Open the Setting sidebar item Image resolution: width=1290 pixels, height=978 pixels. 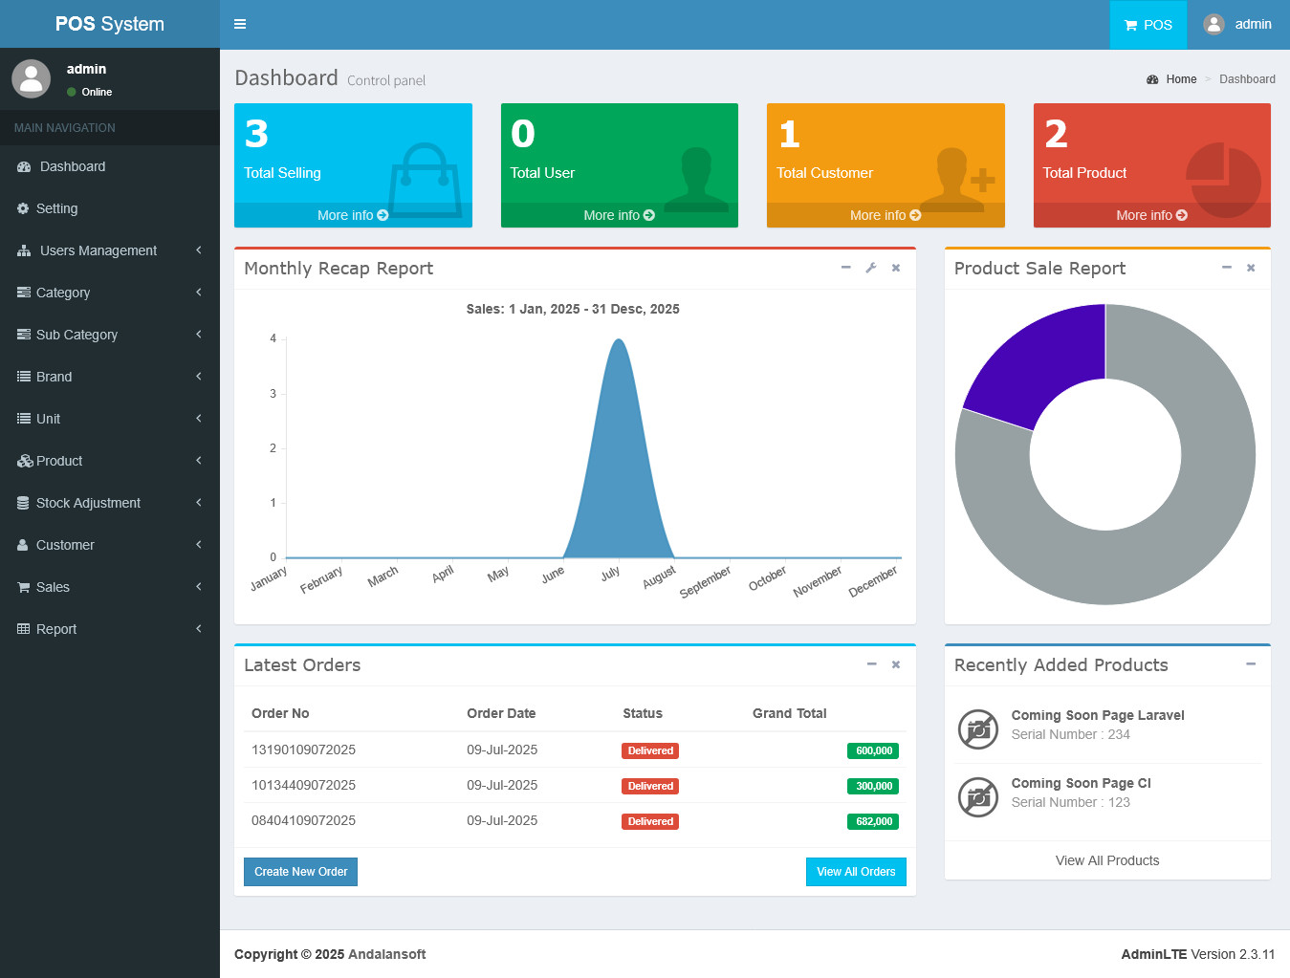(x=56, y=208)
